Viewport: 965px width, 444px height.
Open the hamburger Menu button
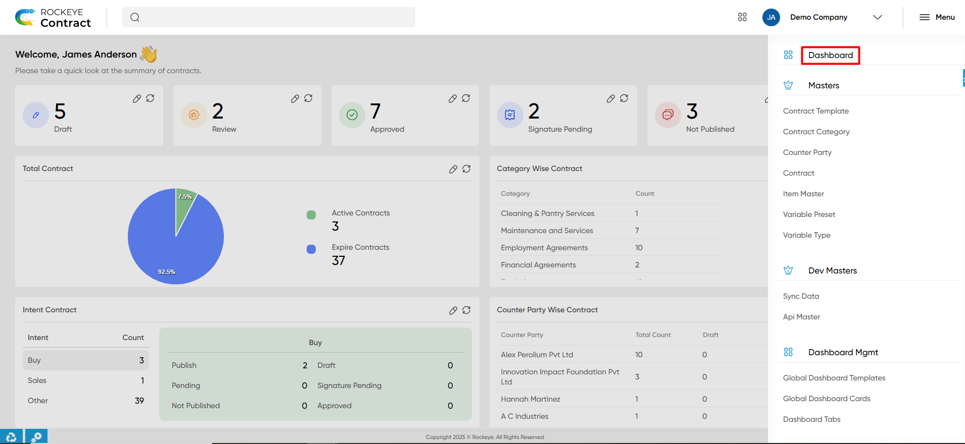point(937,17)
